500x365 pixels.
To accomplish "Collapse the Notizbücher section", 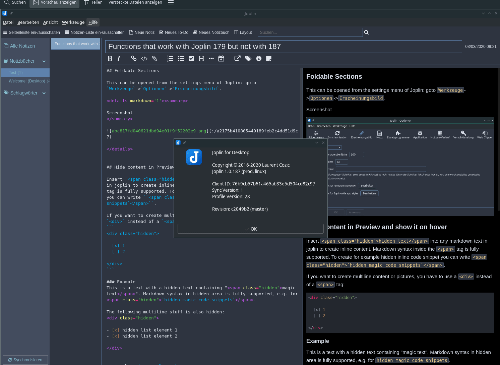I will 44,61.
